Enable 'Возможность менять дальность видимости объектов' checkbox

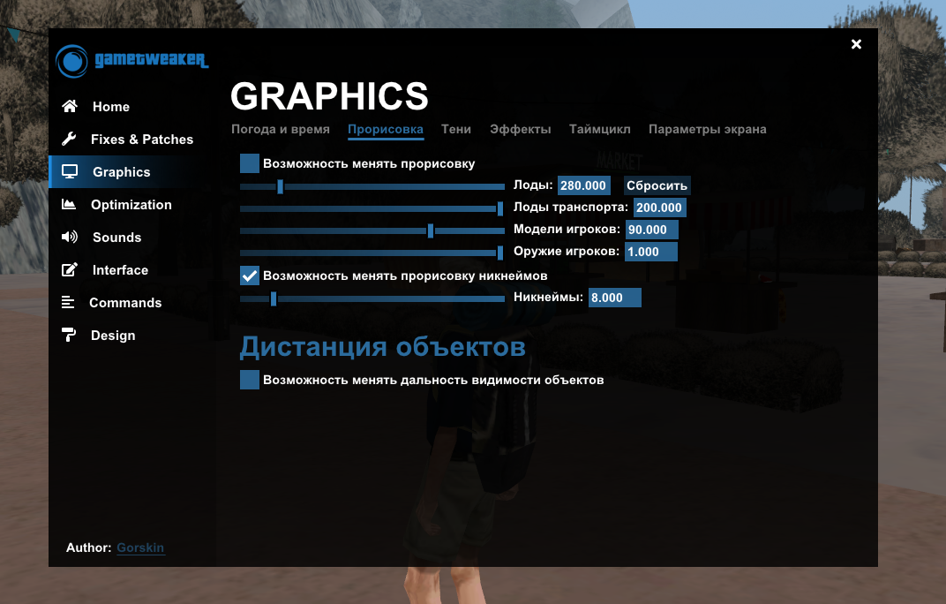[250, 380]
